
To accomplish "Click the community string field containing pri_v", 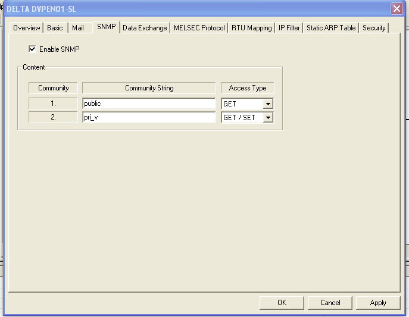I will [x=149, y=117].
